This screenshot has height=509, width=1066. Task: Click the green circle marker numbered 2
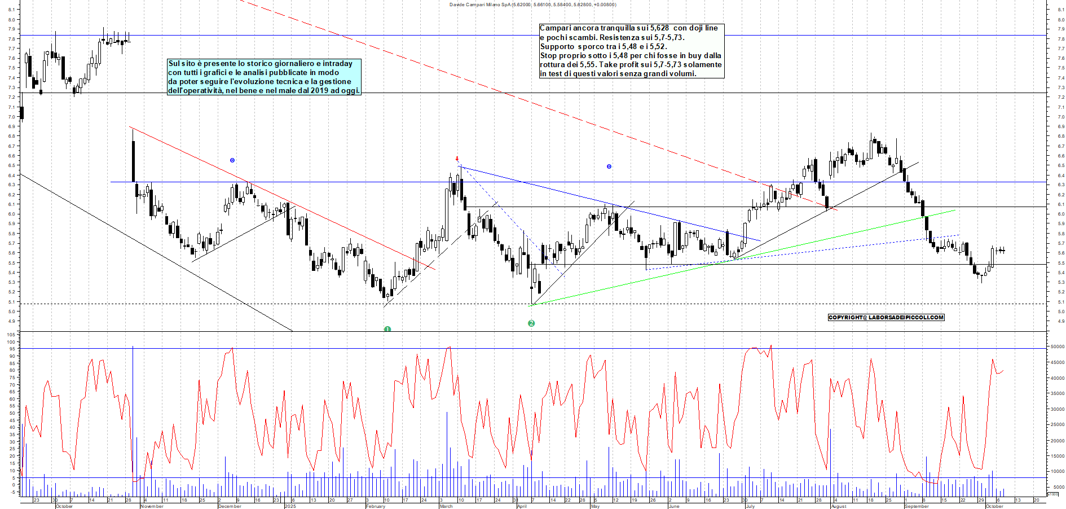point(531,323)
